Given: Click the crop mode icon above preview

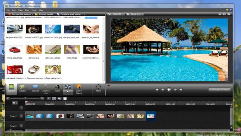Looking at the screenshot, I should [x=220, y=14].
